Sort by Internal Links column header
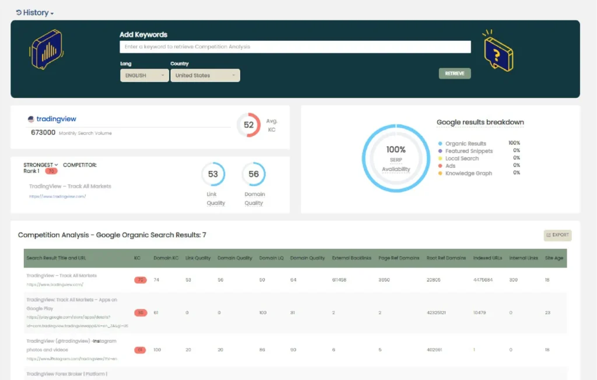Viewport: 597px width, 380px height. [x=524, y=258]
